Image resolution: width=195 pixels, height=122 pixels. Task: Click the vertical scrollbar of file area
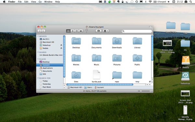pyautogui.click(x=152, y=48)
